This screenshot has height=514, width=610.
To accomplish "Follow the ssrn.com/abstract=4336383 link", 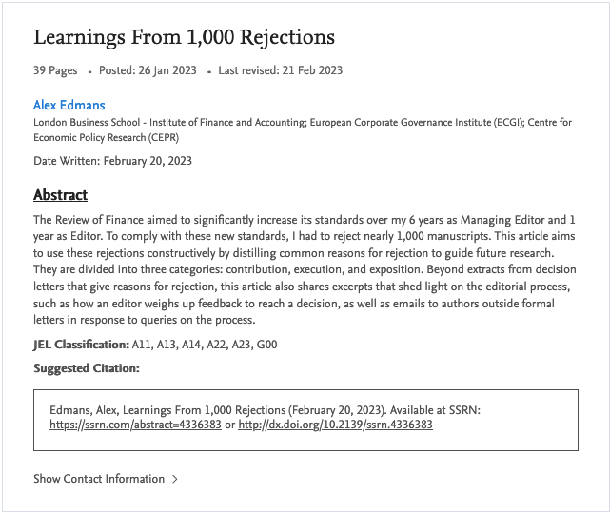I will click(x=135, y=425).
